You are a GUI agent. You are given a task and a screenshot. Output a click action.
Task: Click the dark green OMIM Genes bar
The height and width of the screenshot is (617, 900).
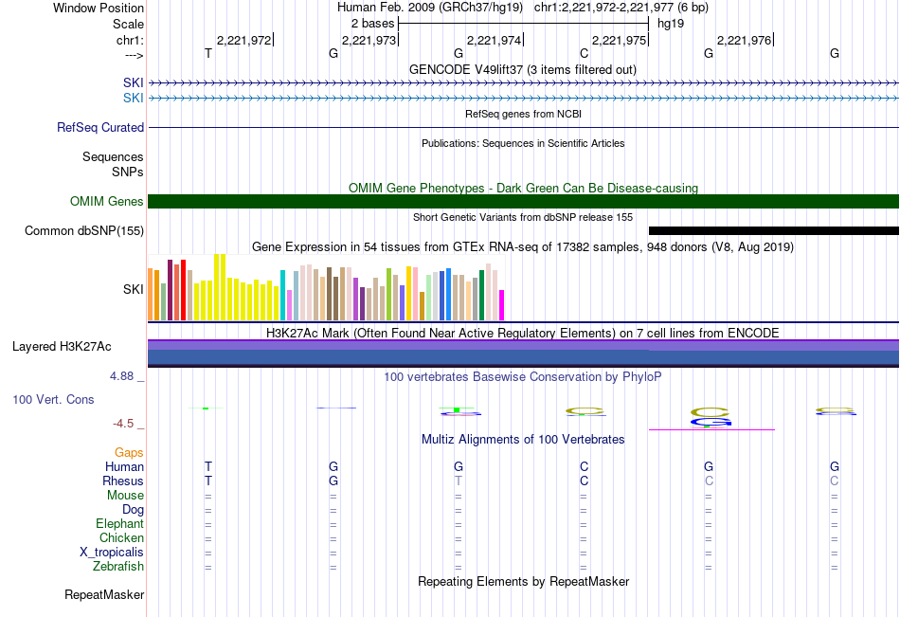(524, 201)
